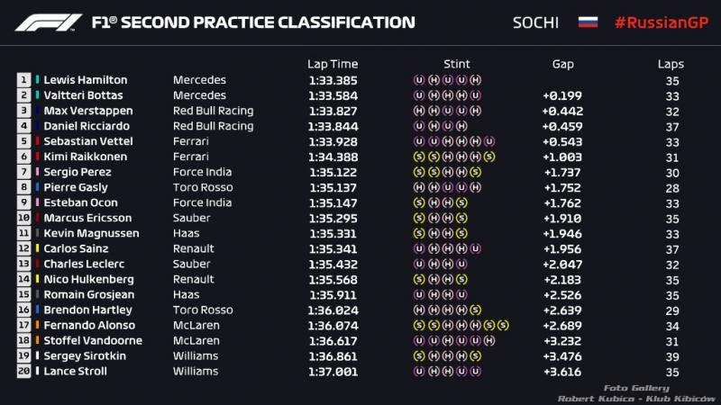Click the Gap column header
This screenshot has width=721, height=405.
562,65
